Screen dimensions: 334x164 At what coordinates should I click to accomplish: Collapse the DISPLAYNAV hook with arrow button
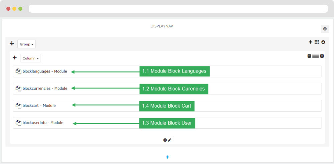(325, 29)
